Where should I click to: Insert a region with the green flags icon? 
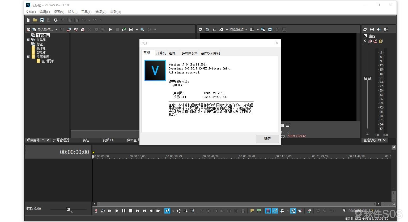[x=259, y=211]
